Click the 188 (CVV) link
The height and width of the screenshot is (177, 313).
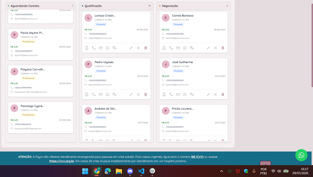[197, 157]
